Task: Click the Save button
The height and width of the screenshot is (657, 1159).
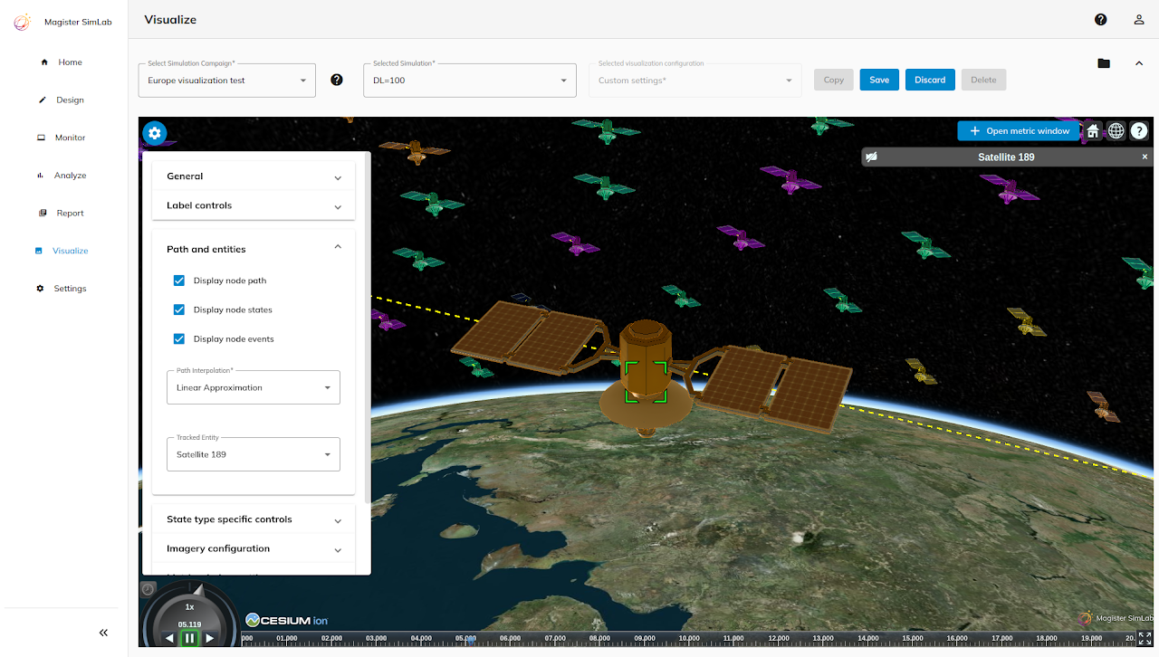Action: tap(879, 80)
